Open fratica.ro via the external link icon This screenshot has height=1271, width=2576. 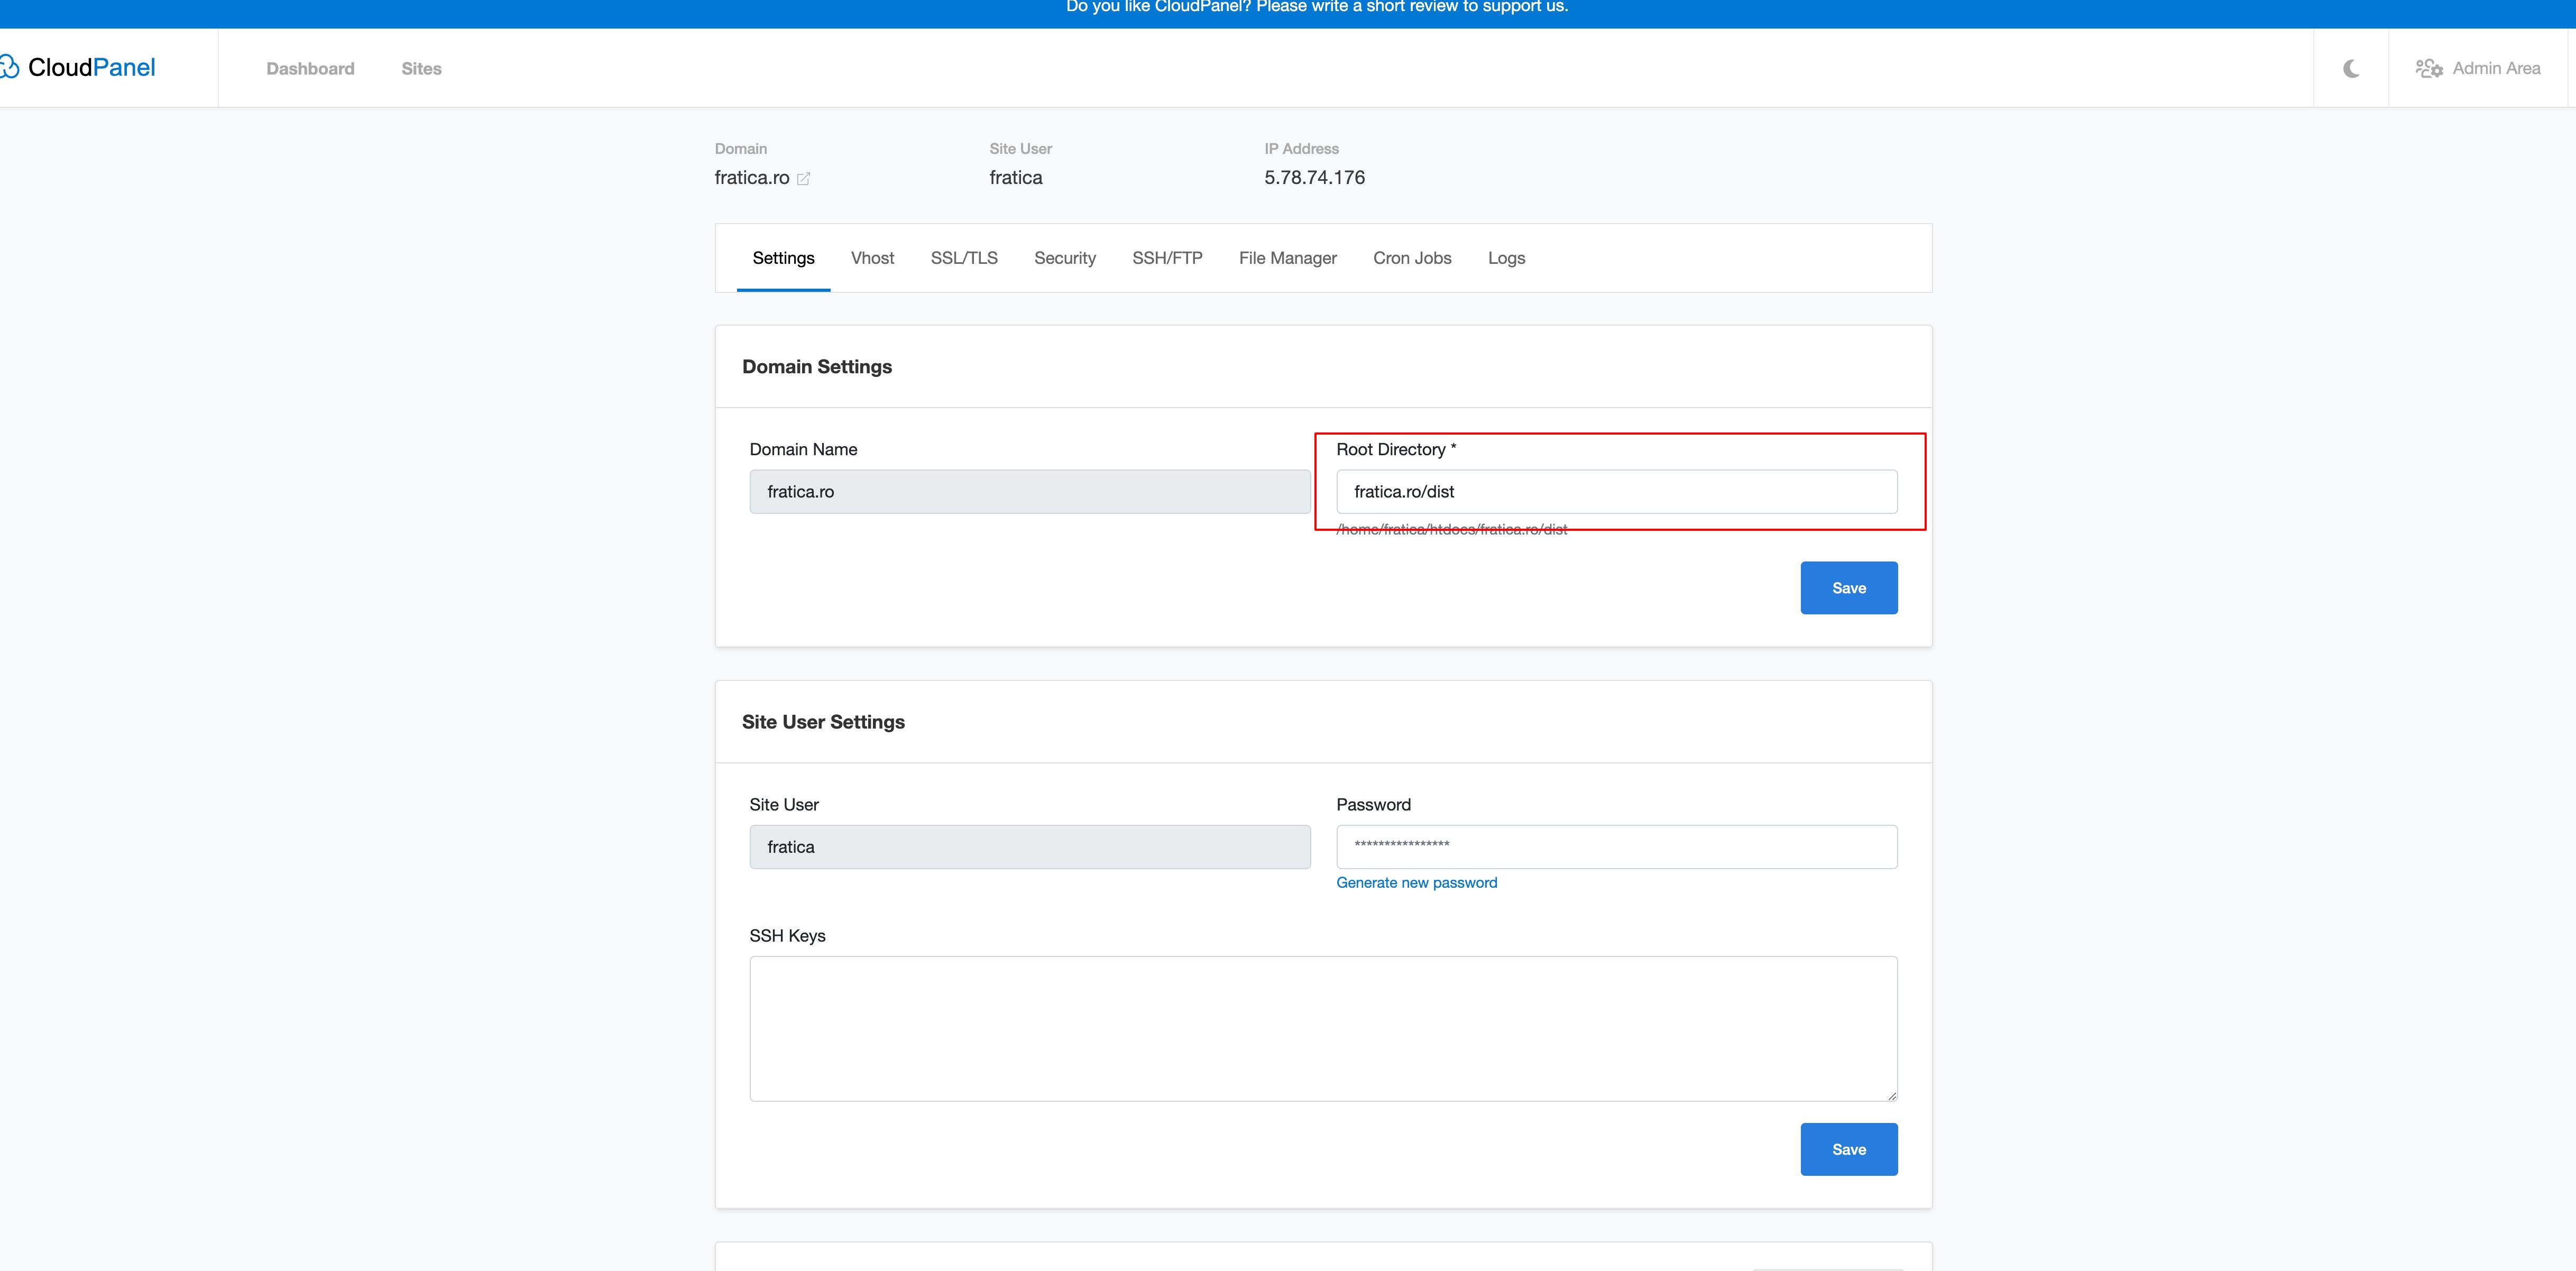pyautogui.click(x=804, y=178)
